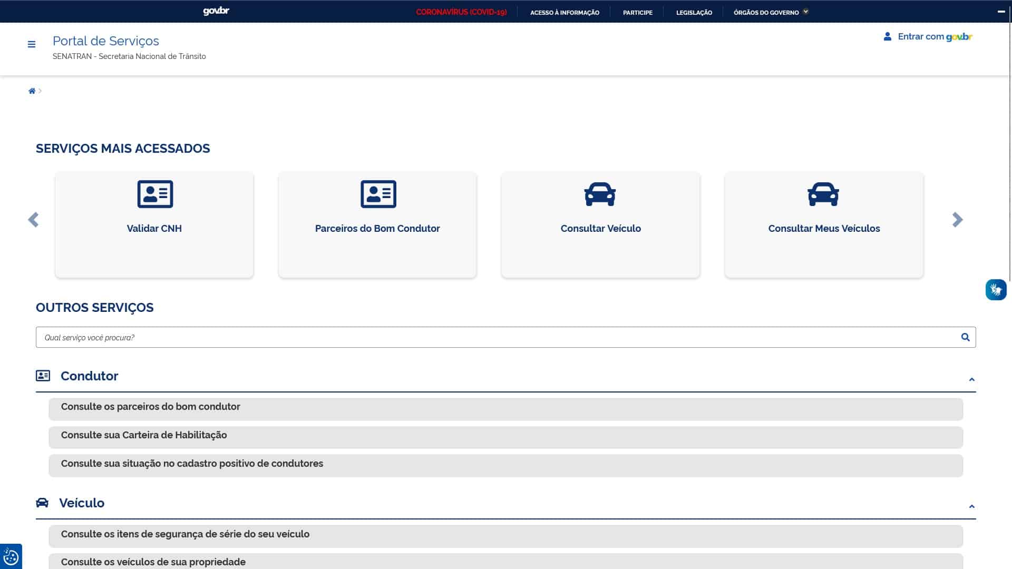
Task: Click the car icon on Consultar Veículo
Action: [600, 193]
